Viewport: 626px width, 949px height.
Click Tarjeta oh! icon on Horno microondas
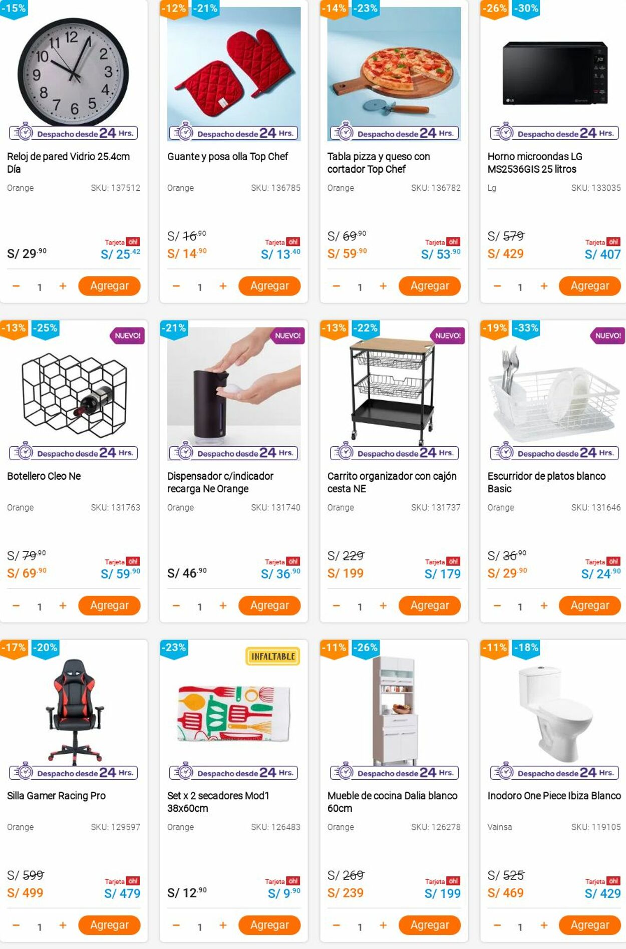click(x=603, y=242)
